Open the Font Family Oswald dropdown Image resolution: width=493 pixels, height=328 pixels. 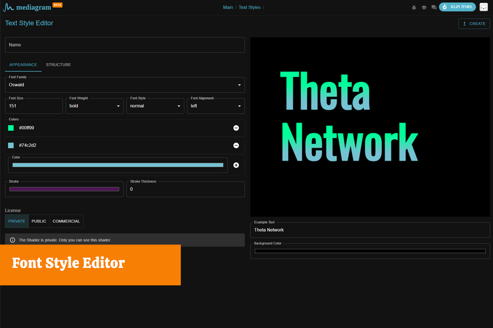125,85
